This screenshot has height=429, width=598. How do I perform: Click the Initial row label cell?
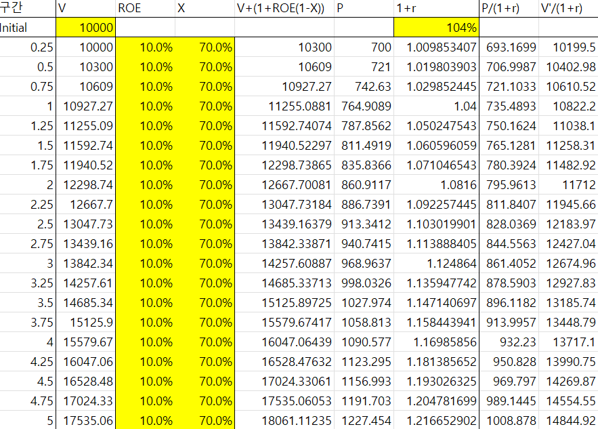(27, 28)
